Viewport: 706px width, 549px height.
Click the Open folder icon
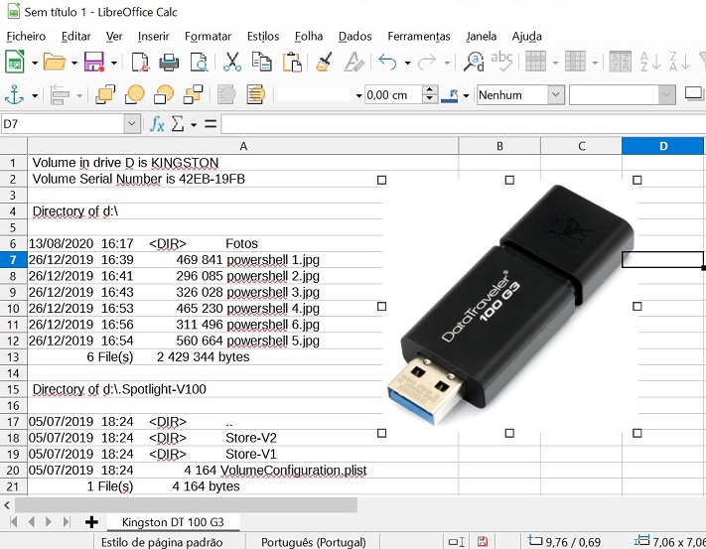pos(55,63)
